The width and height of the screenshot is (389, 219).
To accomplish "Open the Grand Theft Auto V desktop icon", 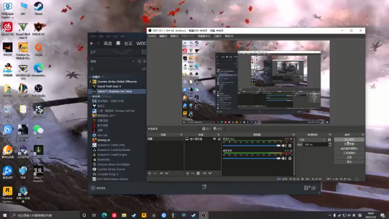I will click(23, 30).
